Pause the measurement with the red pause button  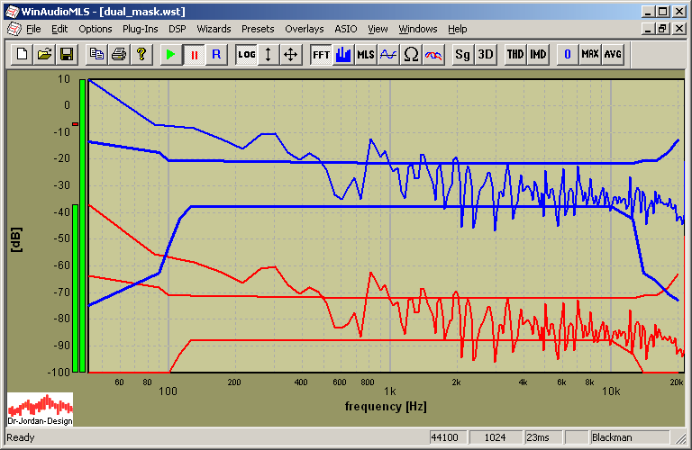194,54
